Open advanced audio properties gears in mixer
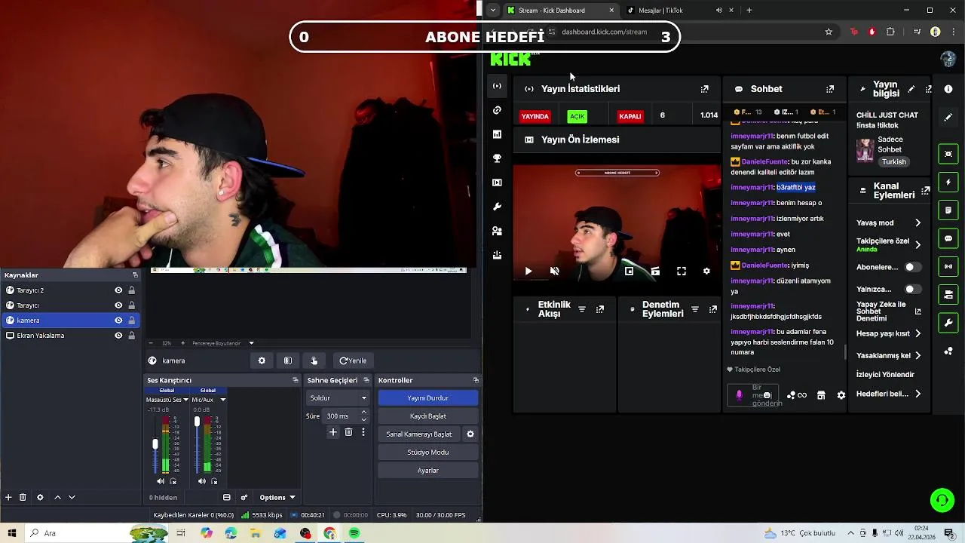This screenshot has width=965, height=543. coord(244,497)
